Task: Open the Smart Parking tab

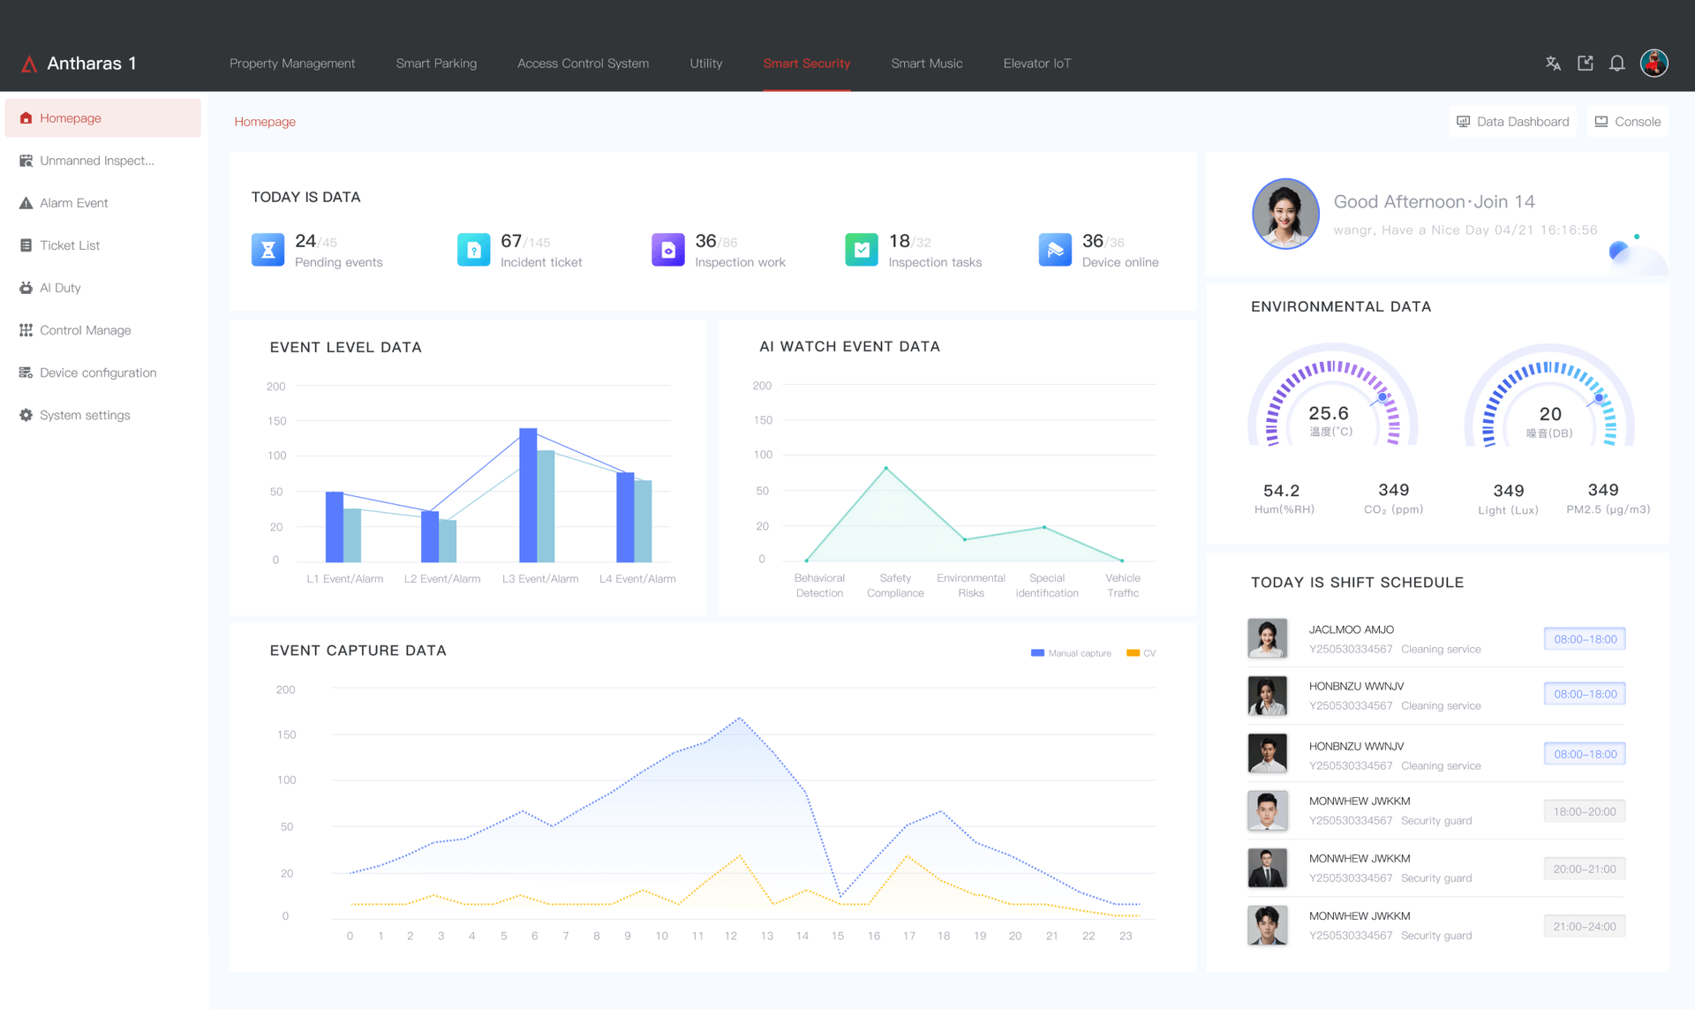Action: pos(436,64)
